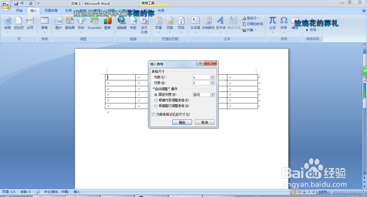Viewport: 367px width, 197px height.
Task: Click the column count (列数) input field
Action: 201,77
